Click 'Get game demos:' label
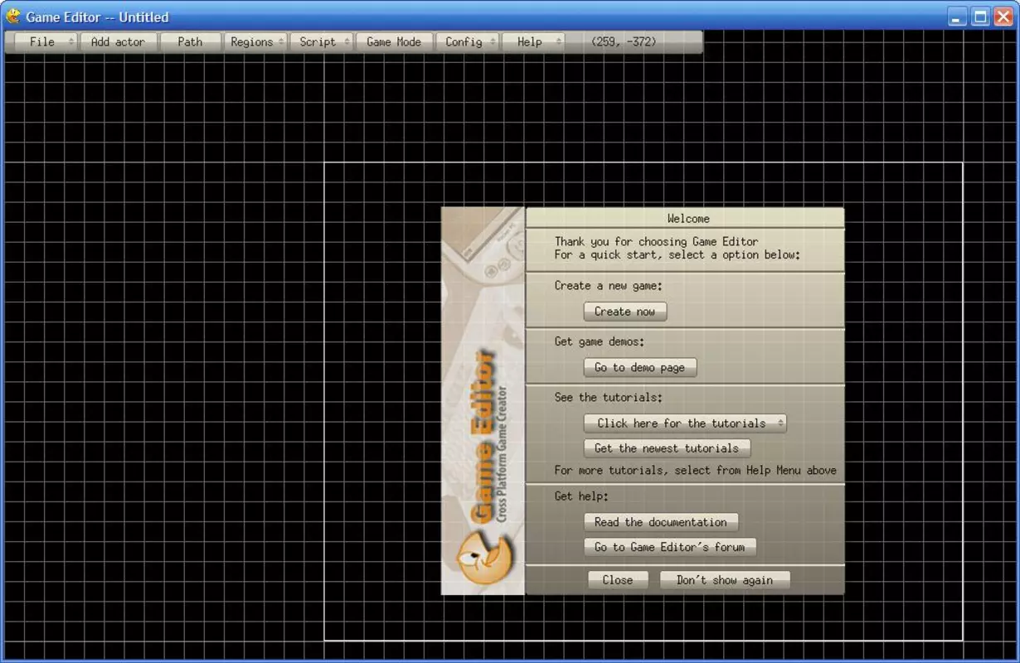The width and height of the screenshot is (1020, 663). [x=600, y=341]
